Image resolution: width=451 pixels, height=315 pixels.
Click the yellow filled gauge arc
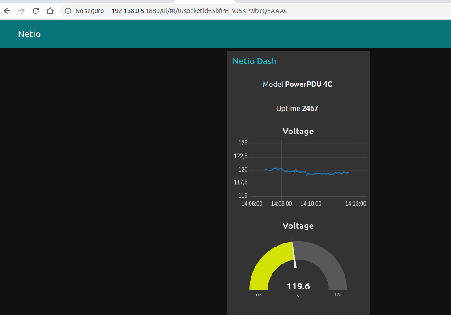266,262
